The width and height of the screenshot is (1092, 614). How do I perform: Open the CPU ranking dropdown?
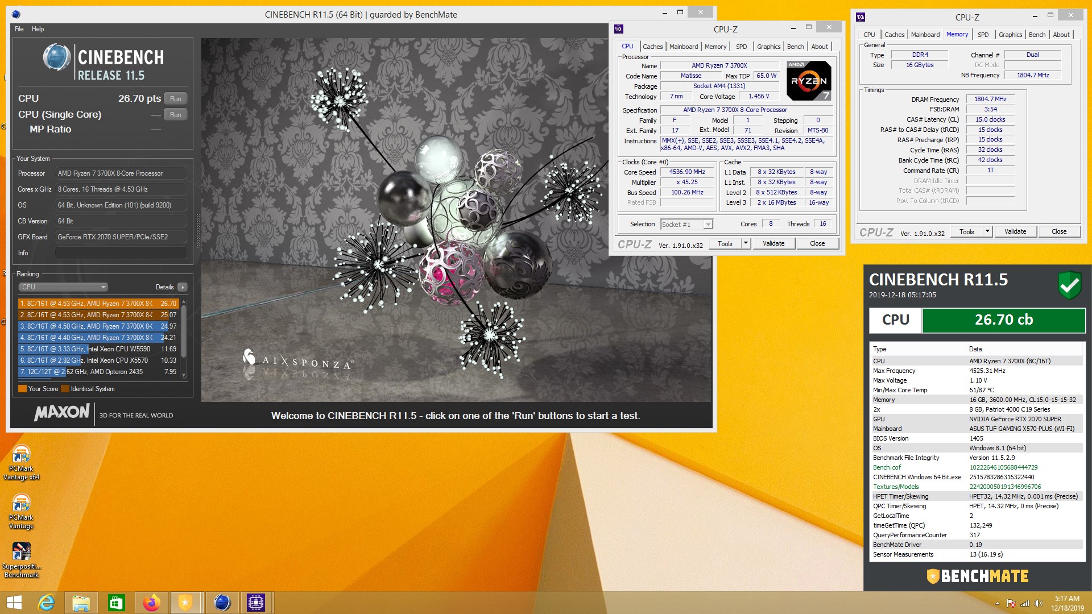(x=63, y=287)
